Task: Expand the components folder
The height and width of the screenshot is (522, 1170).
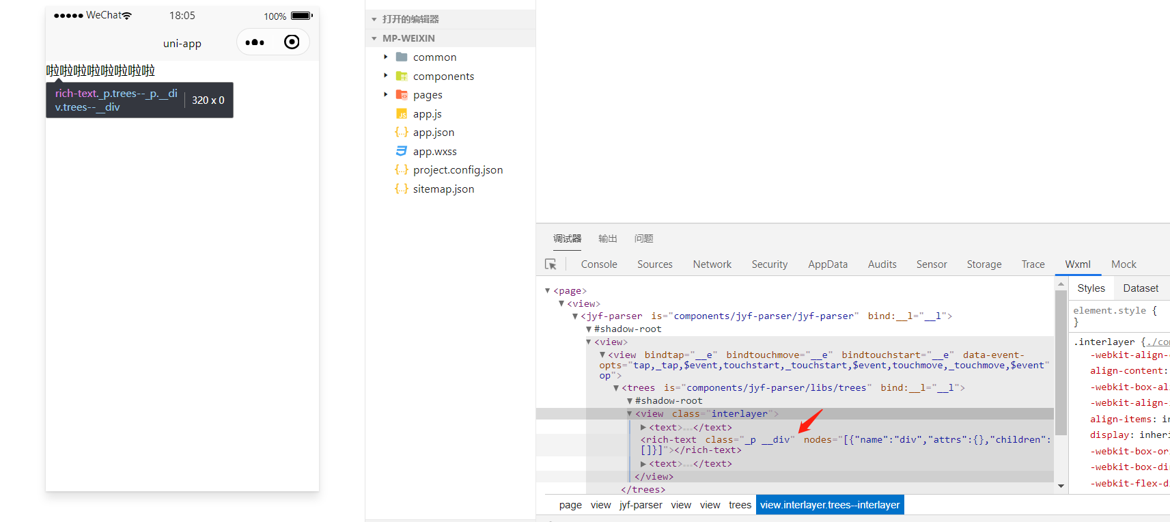Action: coord(386,75)
